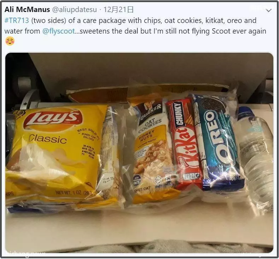The width and height of the screenshot is (279, 259).
Task: Click the watermark text at photo bottom
Action: coord(26,254)
